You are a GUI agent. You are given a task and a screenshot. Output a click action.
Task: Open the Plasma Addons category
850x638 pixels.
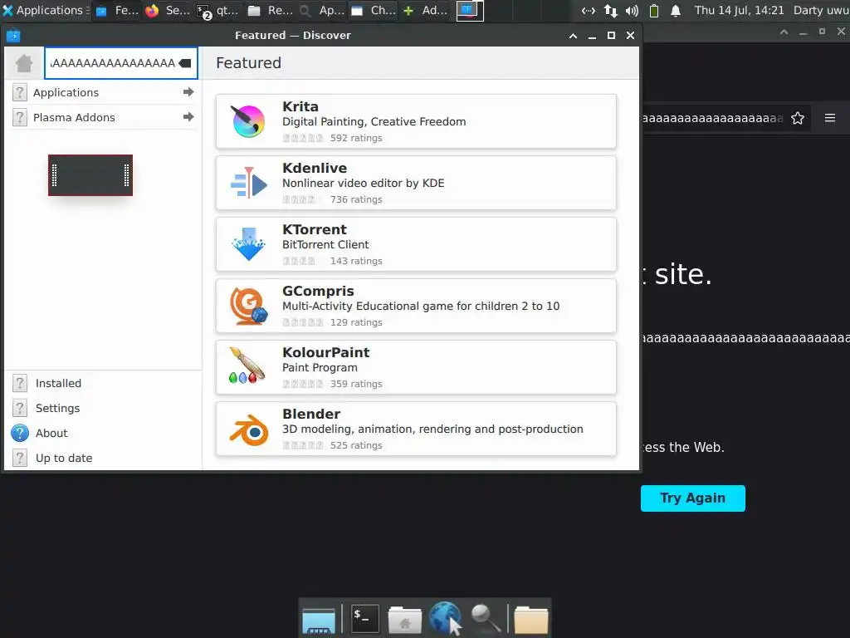point(103,117)
